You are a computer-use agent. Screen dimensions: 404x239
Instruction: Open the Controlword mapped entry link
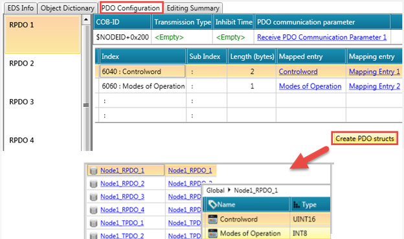tap(298, 71)
